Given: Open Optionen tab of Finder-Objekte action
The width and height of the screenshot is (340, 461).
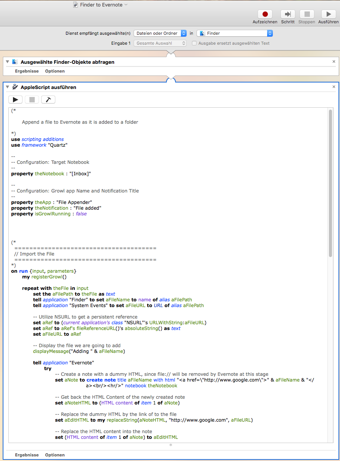Looking at the screenshot, I should click(x=55, y=71).
